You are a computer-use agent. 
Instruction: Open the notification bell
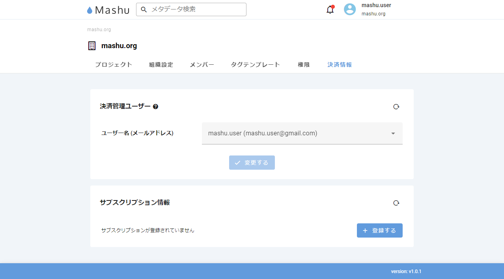(330, 10)
